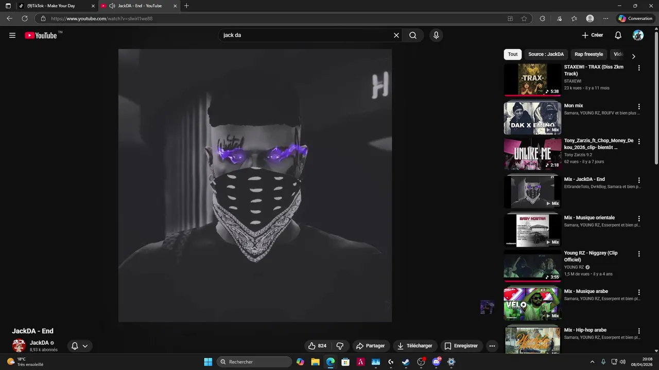The height and width of the screenshot is (370, 659).
Task: Click the browser address bar URL
Action: click(x=102, y=18)
